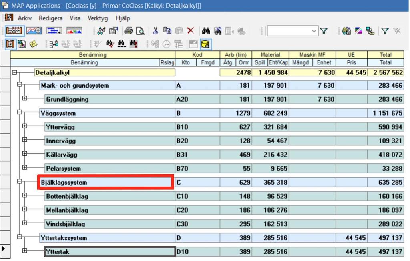Expand the Yttervägg node

pyautogui.click(x=24, y=126)
